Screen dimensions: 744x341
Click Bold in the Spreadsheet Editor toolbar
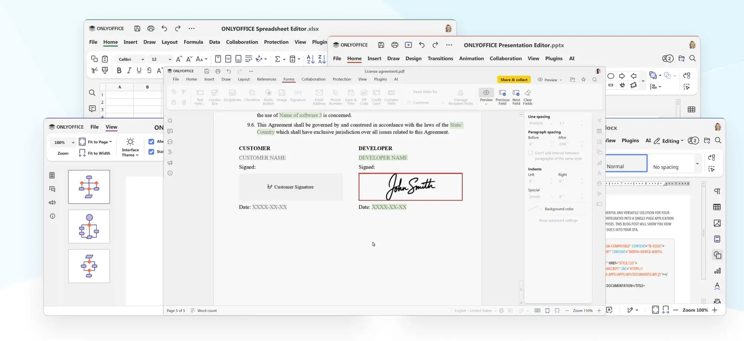coord(119,70)
